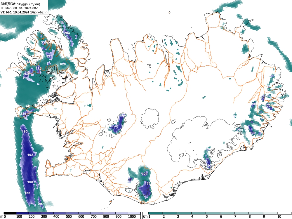The height and width of the screenshot is (219, 292).
Task: Click the 235 visibility label
Action: 130,181
